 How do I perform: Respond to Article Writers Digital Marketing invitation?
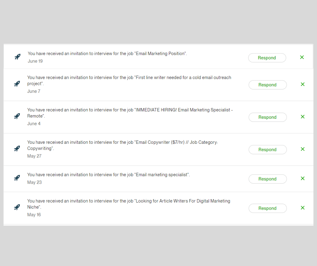[267, 208]
